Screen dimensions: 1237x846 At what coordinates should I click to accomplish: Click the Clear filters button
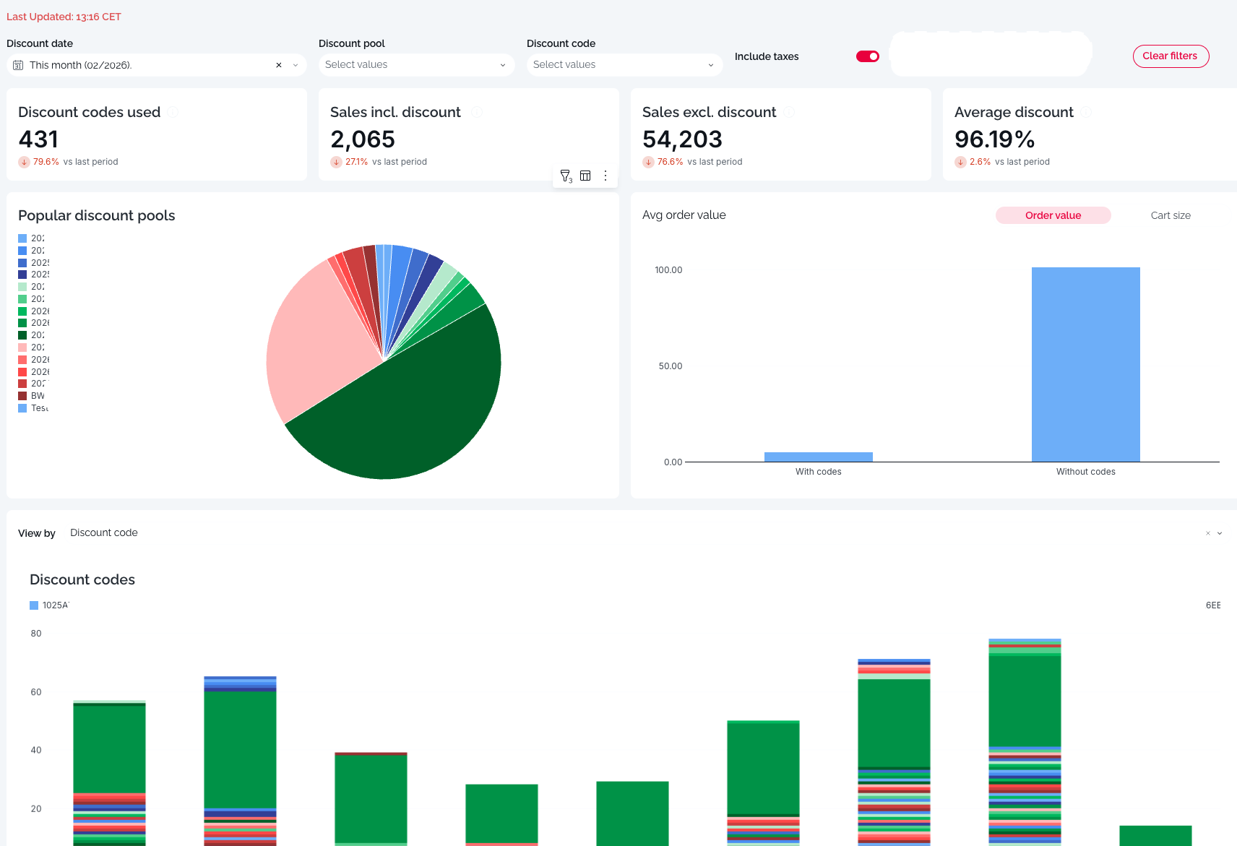(x=1170, y=56)
